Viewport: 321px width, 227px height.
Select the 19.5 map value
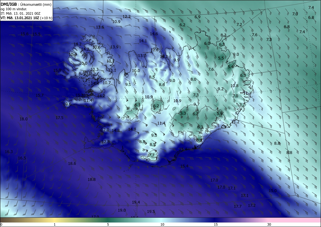[x=151, y=212]
